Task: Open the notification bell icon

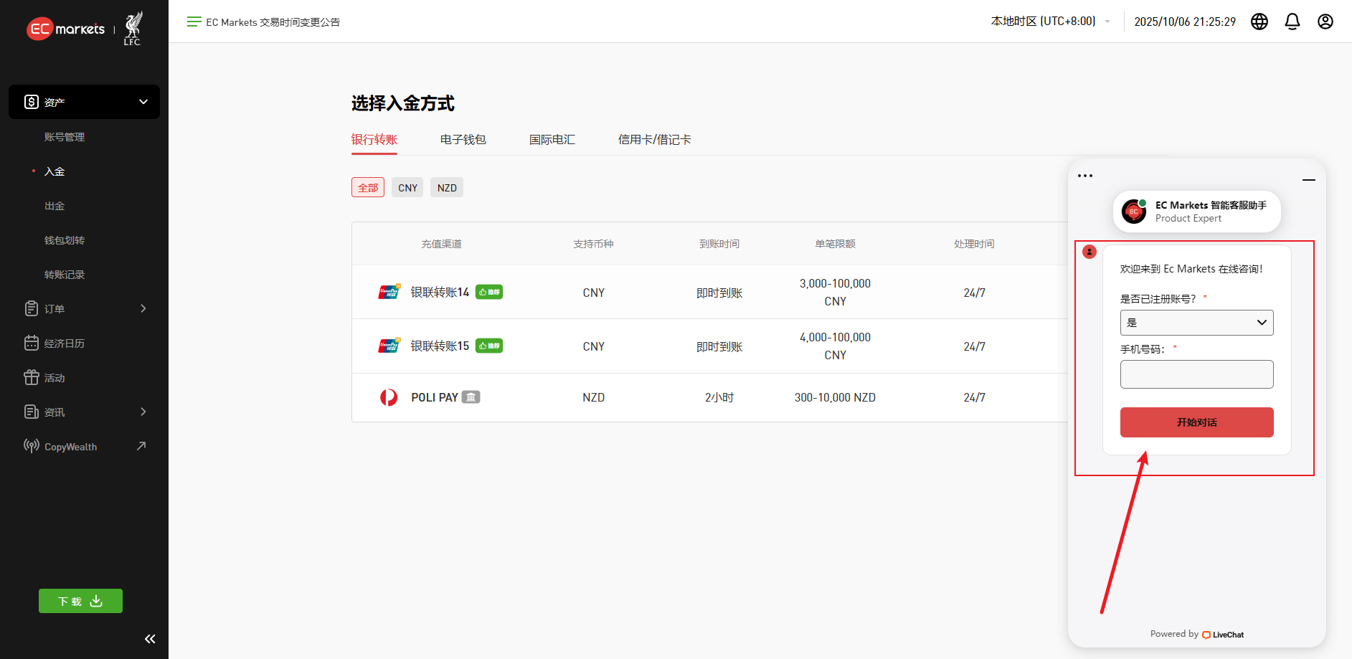Action: pyautogui.click(x=1292, y=22)
